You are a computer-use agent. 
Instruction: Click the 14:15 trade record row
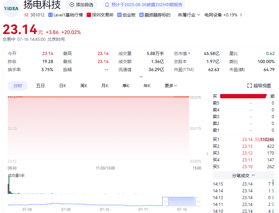(x=243, y=184)
